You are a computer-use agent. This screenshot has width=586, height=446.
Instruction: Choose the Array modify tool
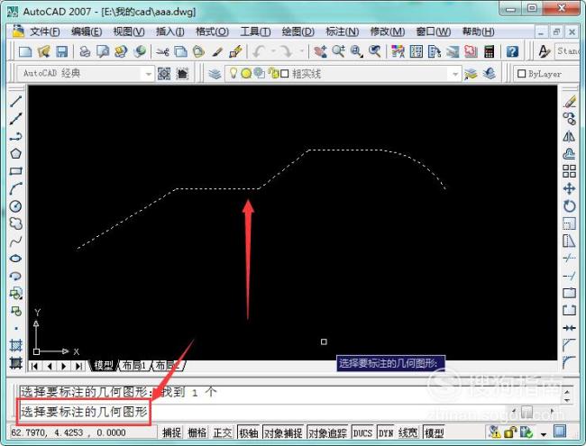tap(569, 171)
